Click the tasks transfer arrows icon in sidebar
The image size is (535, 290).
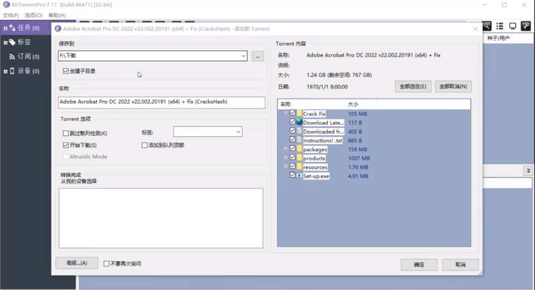[12, 28]
